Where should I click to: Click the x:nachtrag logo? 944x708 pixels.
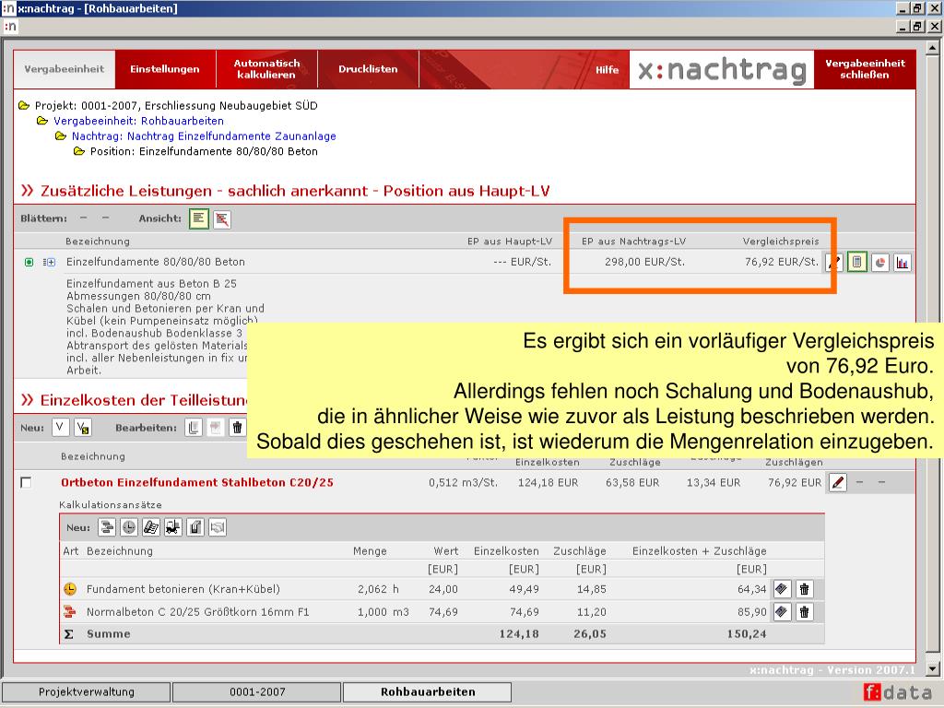[722, 70]
